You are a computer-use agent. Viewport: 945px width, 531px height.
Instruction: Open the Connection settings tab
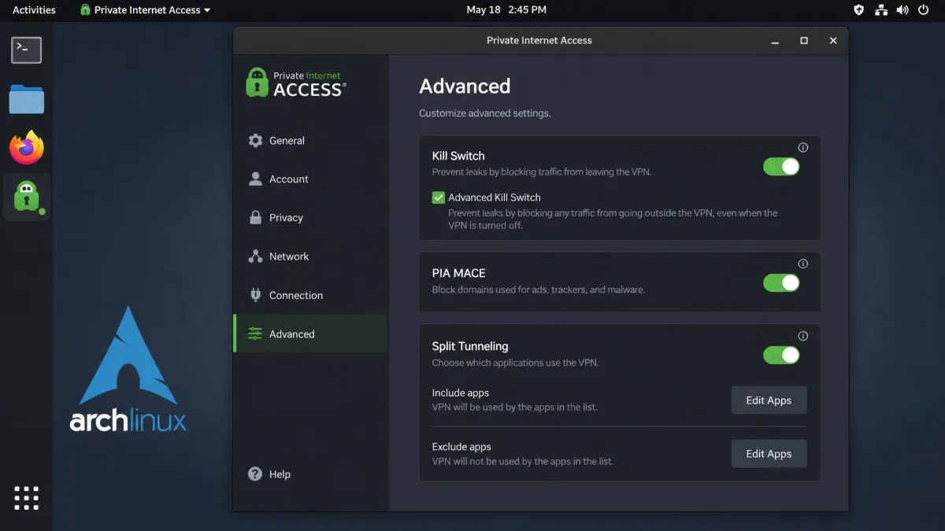tap(309, 295)
